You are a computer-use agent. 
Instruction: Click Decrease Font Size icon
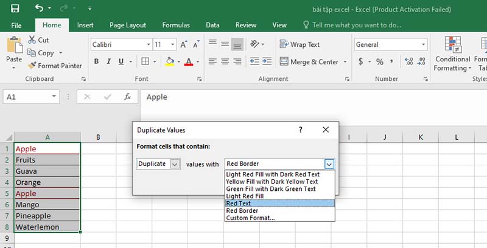196,44
